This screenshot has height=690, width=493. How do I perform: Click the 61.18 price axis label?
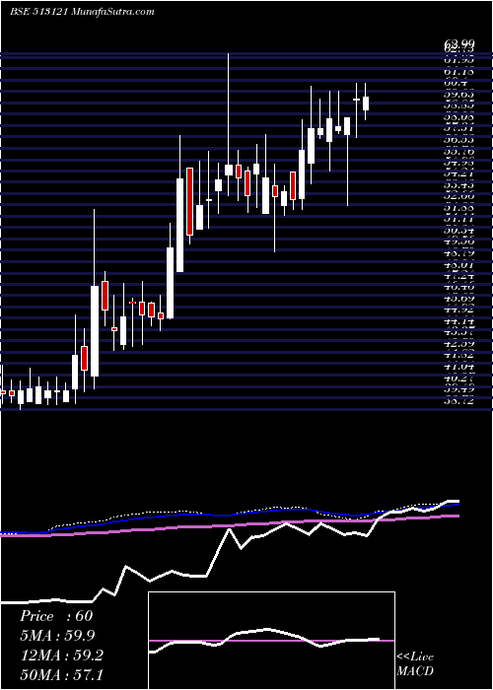tap(459, 70)
